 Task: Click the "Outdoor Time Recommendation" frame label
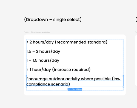click(x=37, y=32)
